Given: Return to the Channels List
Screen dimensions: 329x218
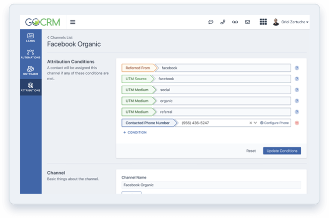Looking at the screenshot, I should coord(60,38).
